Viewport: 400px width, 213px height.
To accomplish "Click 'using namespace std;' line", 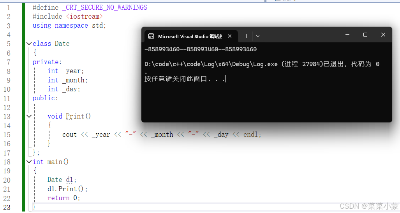I will tap(69, 25).
